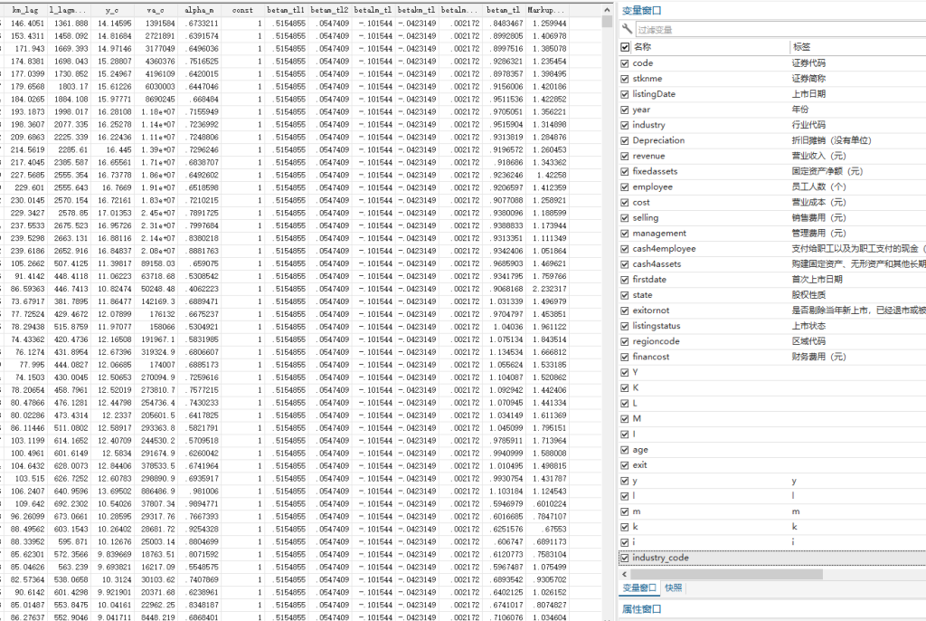The image size is (926, 621).
Task: Select the va_c column header
Action: click(x=156, y=9)
